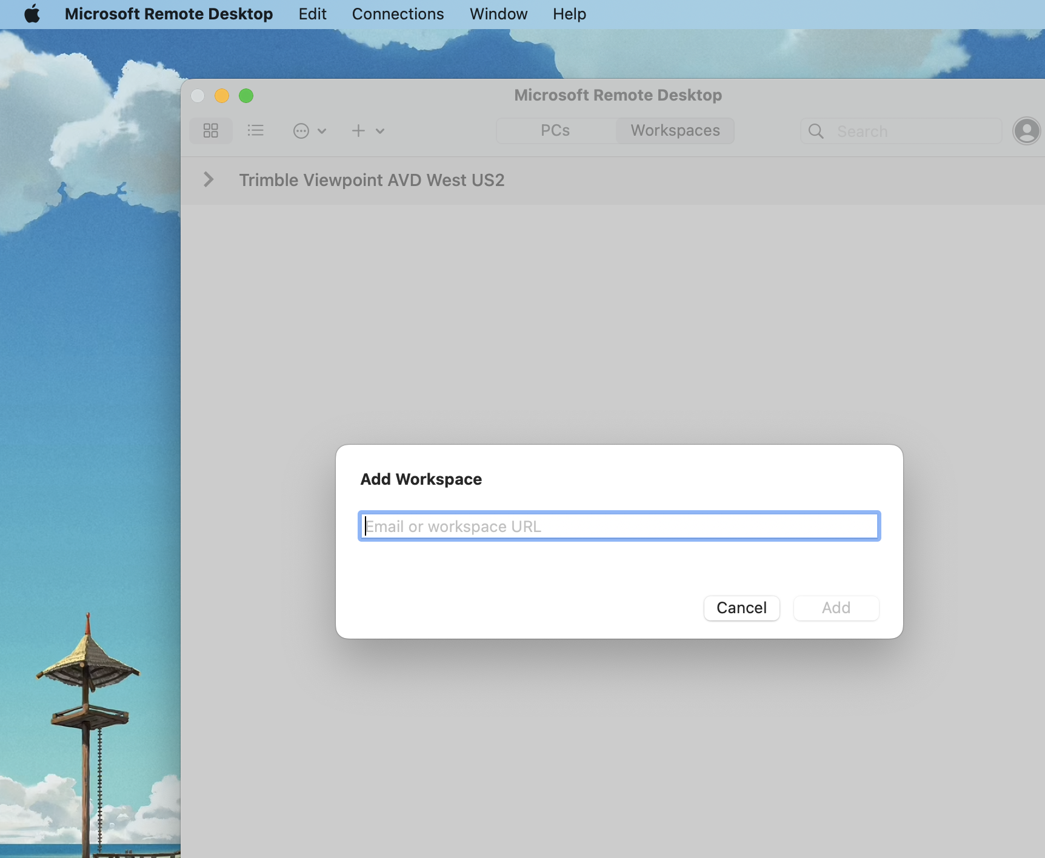
Task: Select the PCs tab
Action: [x=555, y=131]
